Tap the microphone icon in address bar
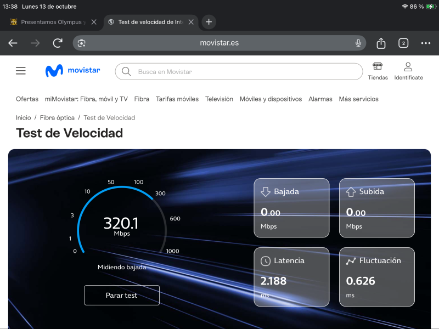This screenshot has width=439, height=329. pyautogui.click(x=358, y=43)
